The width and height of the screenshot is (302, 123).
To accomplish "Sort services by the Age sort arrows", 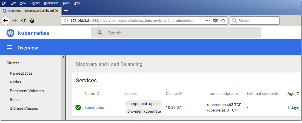I will click(297, 93).
